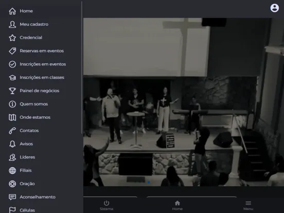284x213 pixels.
Task: Open the Células text label
Action: click(27, 210)
